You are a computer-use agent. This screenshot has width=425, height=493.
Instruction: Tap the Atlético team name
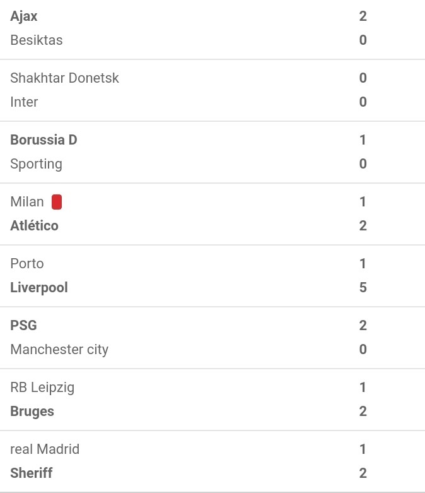(34, 226)
